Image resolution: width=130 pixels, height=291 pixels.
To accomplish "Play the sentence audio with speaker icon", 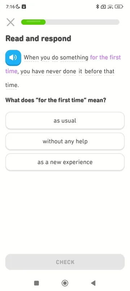I will tap(13, 58).
